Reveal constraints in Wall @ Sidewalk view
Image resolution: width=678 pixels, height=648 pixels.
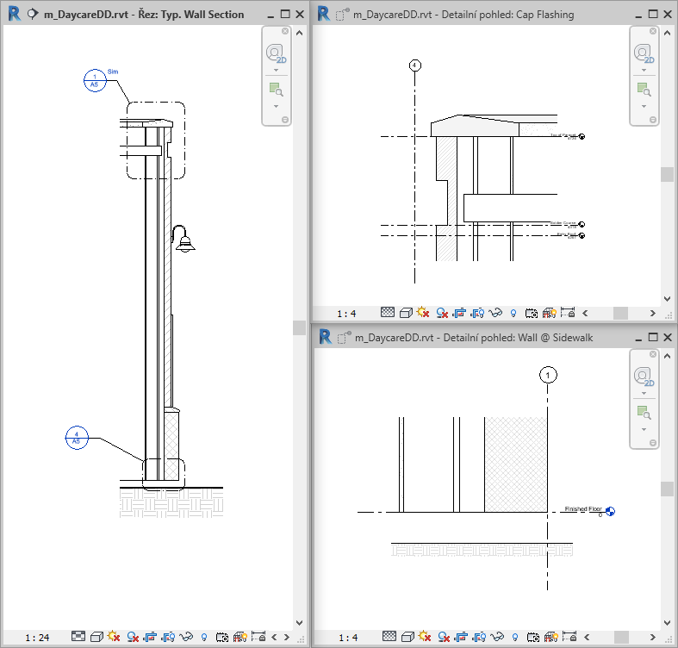(x=569, y=636)
